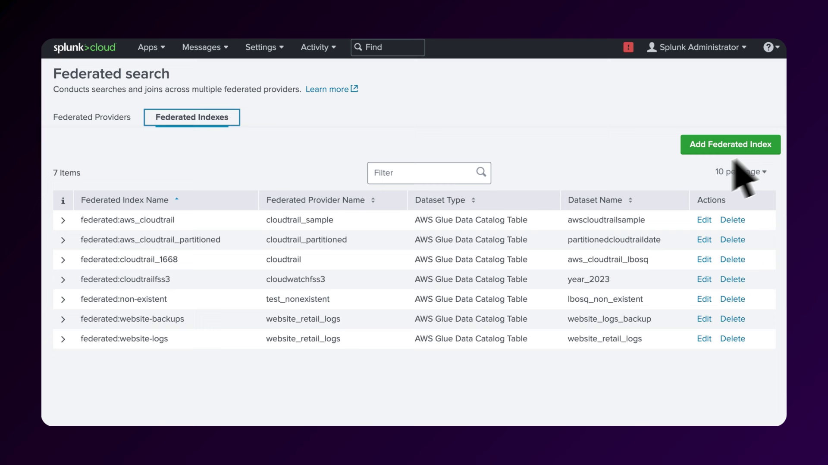Click the Add Federated Index button

(730, 145)
